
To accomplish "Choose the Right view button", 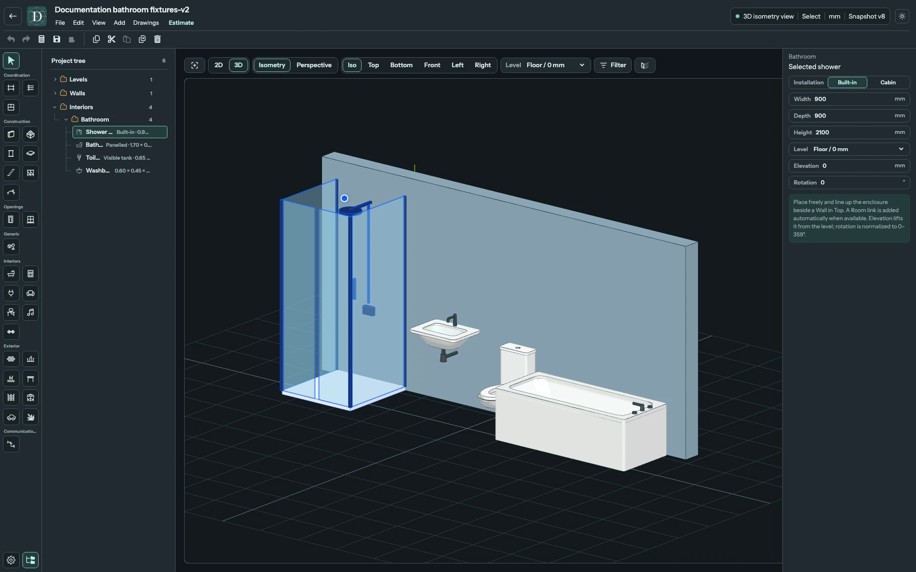I will [483, 65].
